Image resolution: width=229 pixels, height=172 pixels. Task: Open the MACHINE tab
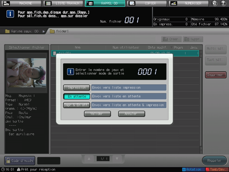[x=22, y=3]
